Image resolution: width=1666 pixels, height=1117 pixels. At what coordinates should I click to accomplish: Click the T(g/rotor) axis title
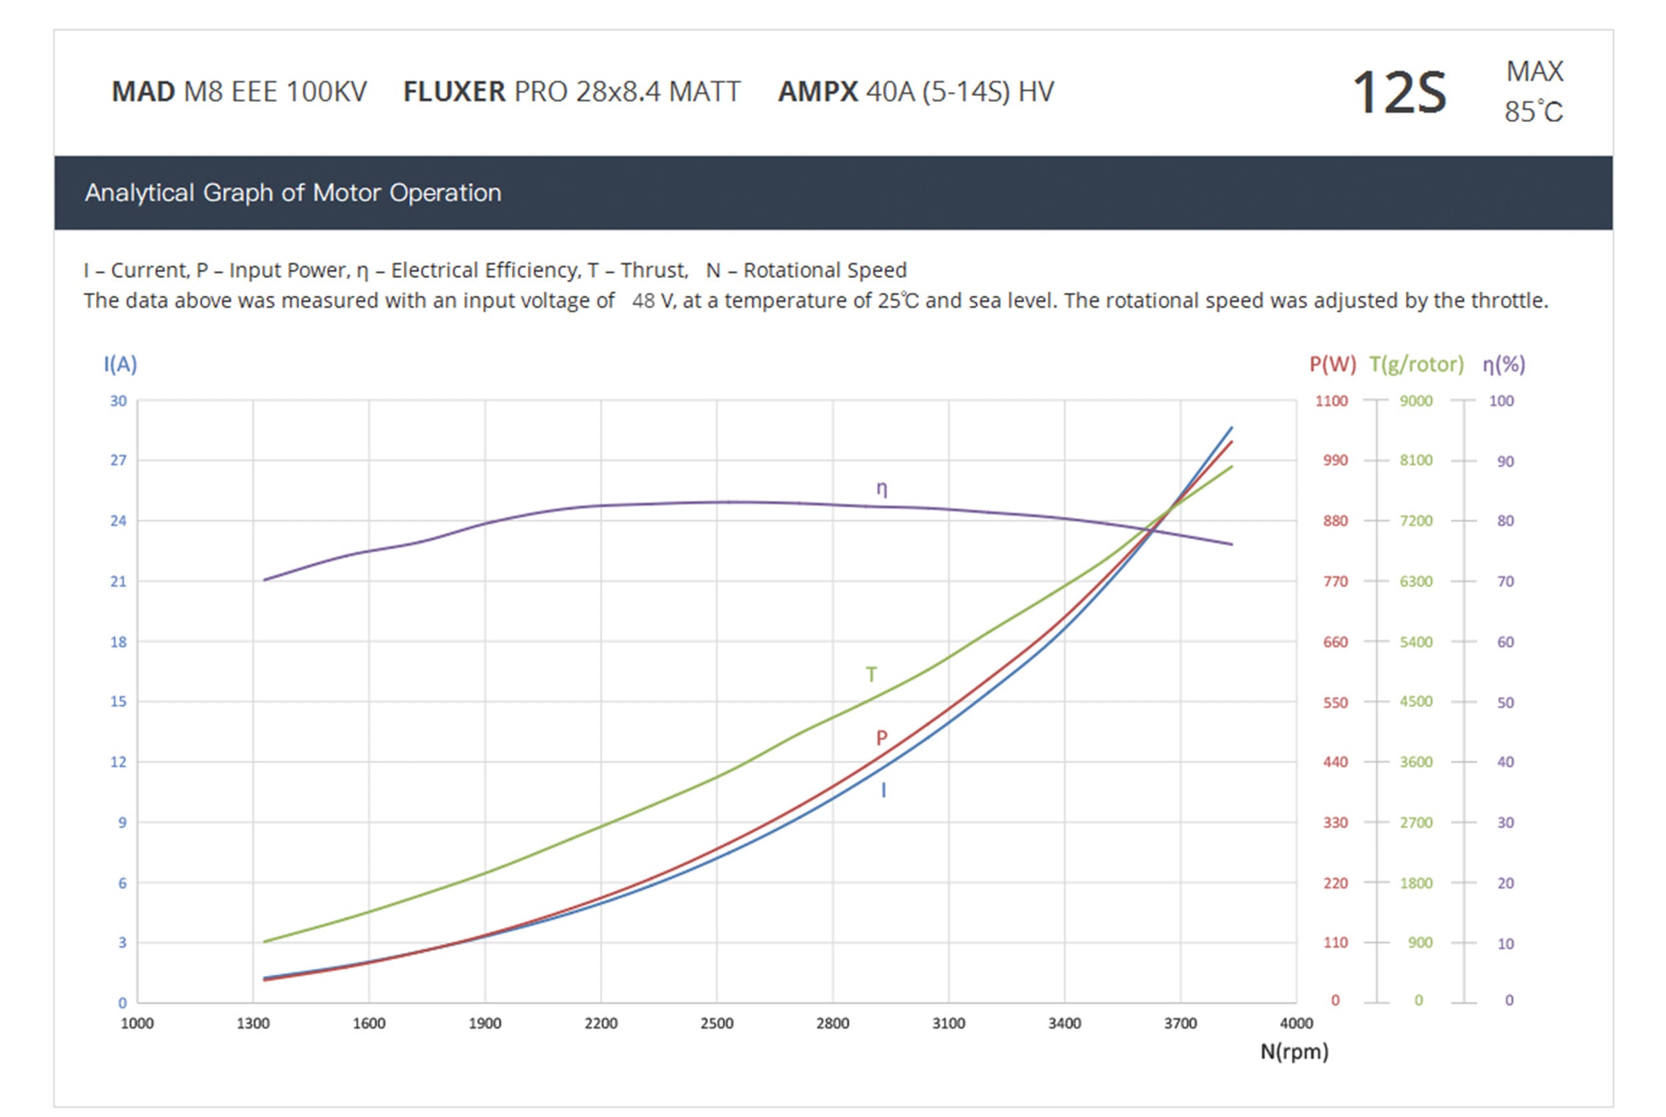coord(1416,364)
